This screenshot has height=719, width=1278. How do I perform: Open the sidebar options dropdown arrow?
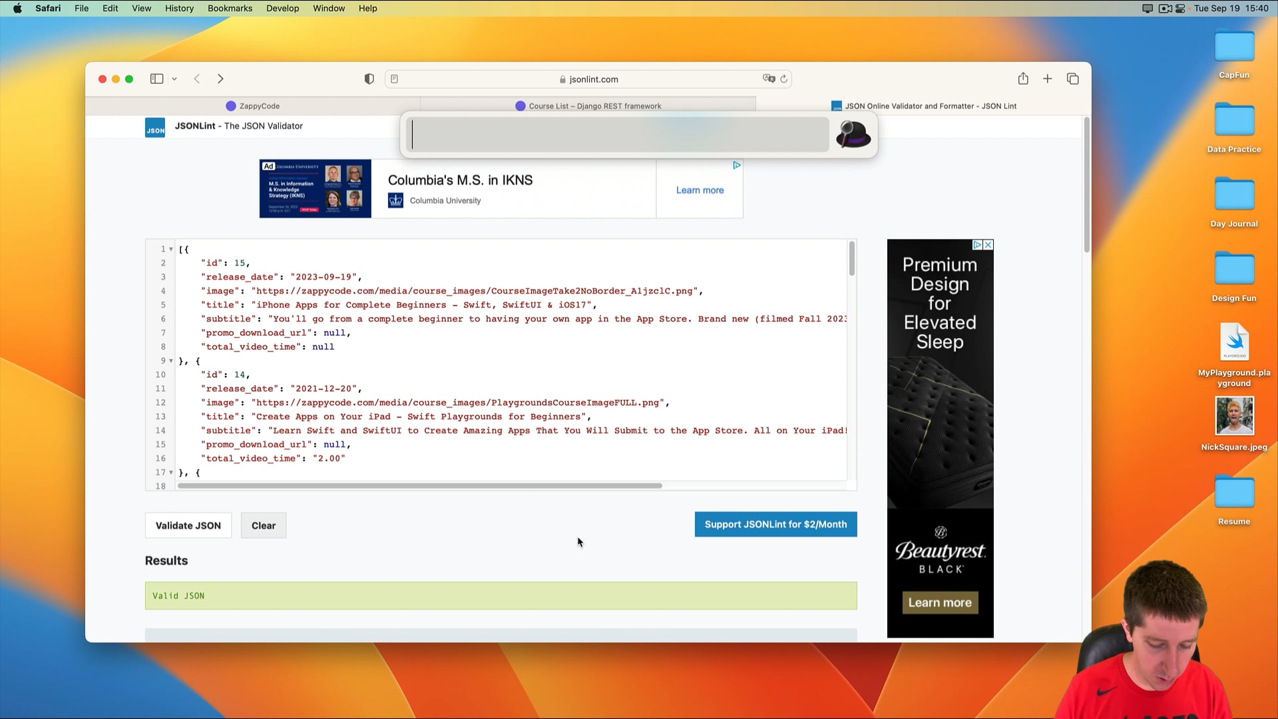point(174,79)
